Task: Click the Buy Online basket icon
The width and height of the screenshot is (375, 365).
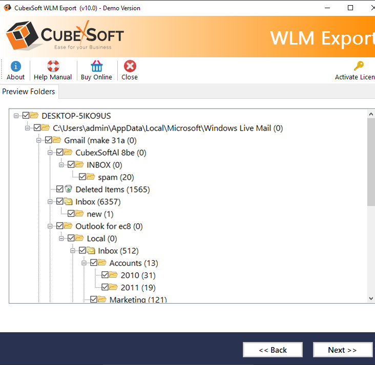Action: coord(97,66)
